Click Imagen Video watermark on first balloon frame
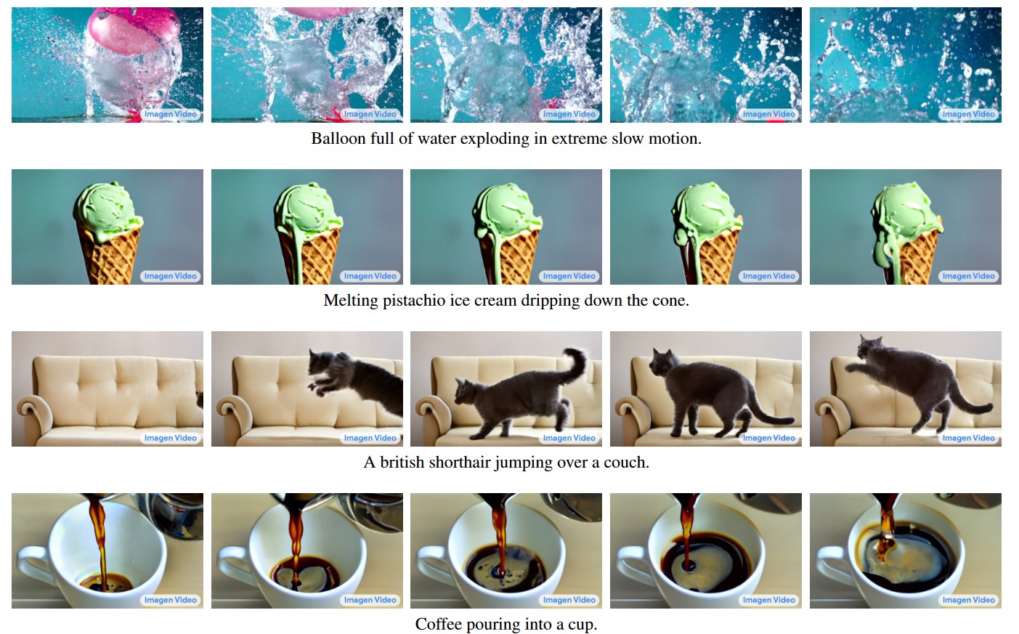Viewport: 1019px width, 634px height. coord(171,114)
